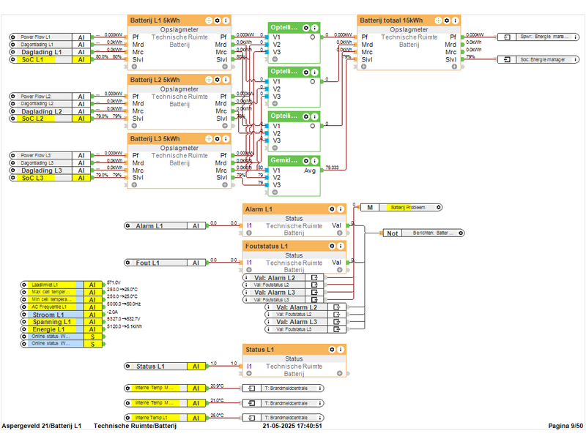Screen dimensions: 586x439
Task: Select the Max cell temper... input
Action: [62, 292]
